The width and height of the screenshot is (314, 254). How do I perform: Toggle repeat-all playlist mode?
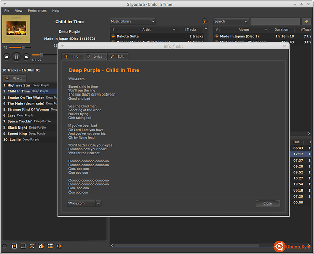pyautogui.click(x=23, y=246)
